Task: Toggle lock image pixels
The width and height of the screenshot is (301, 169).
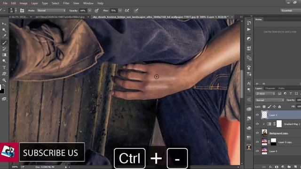Action: [x=269, y=107]
